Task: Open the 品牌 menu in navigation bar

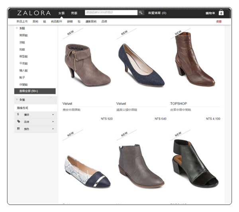Action: pos(104,22)
